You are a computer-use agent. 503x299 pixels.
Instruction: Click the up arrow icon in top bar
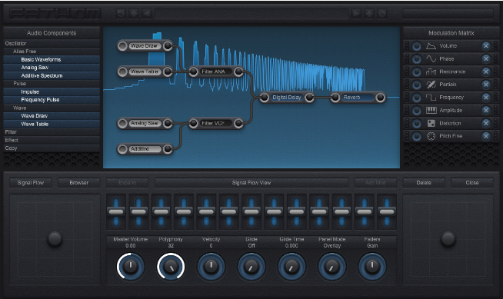(369, 14)
